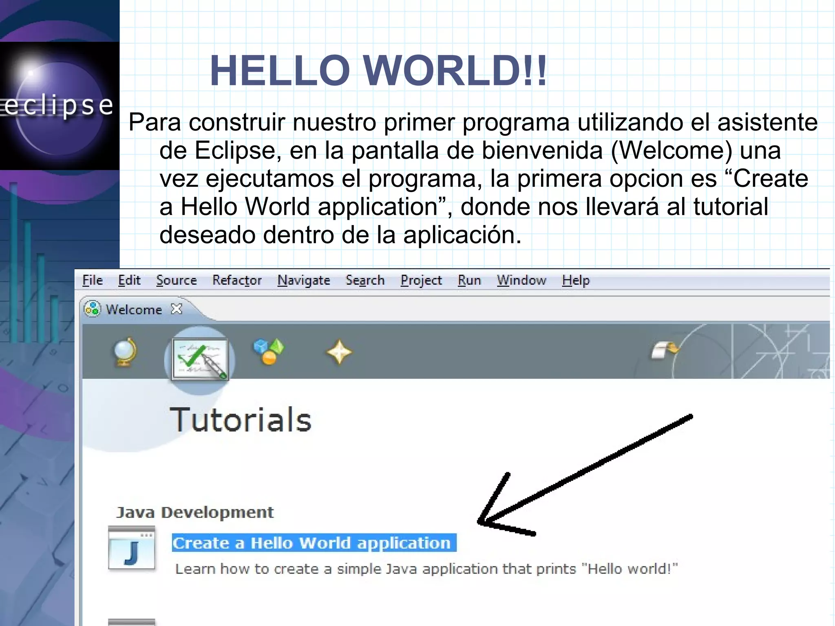
Task: Close the Welcome tab
Action: [177, 309]
